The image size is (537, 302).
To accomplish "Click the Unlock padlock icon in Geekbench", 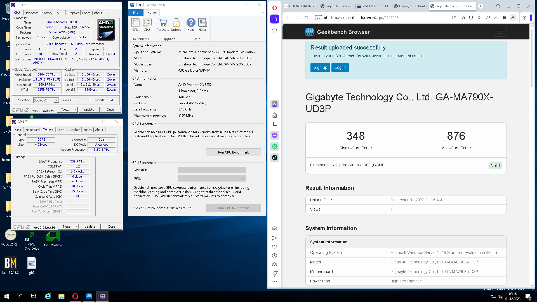I will pyautogui.click(x=176, y=25).
